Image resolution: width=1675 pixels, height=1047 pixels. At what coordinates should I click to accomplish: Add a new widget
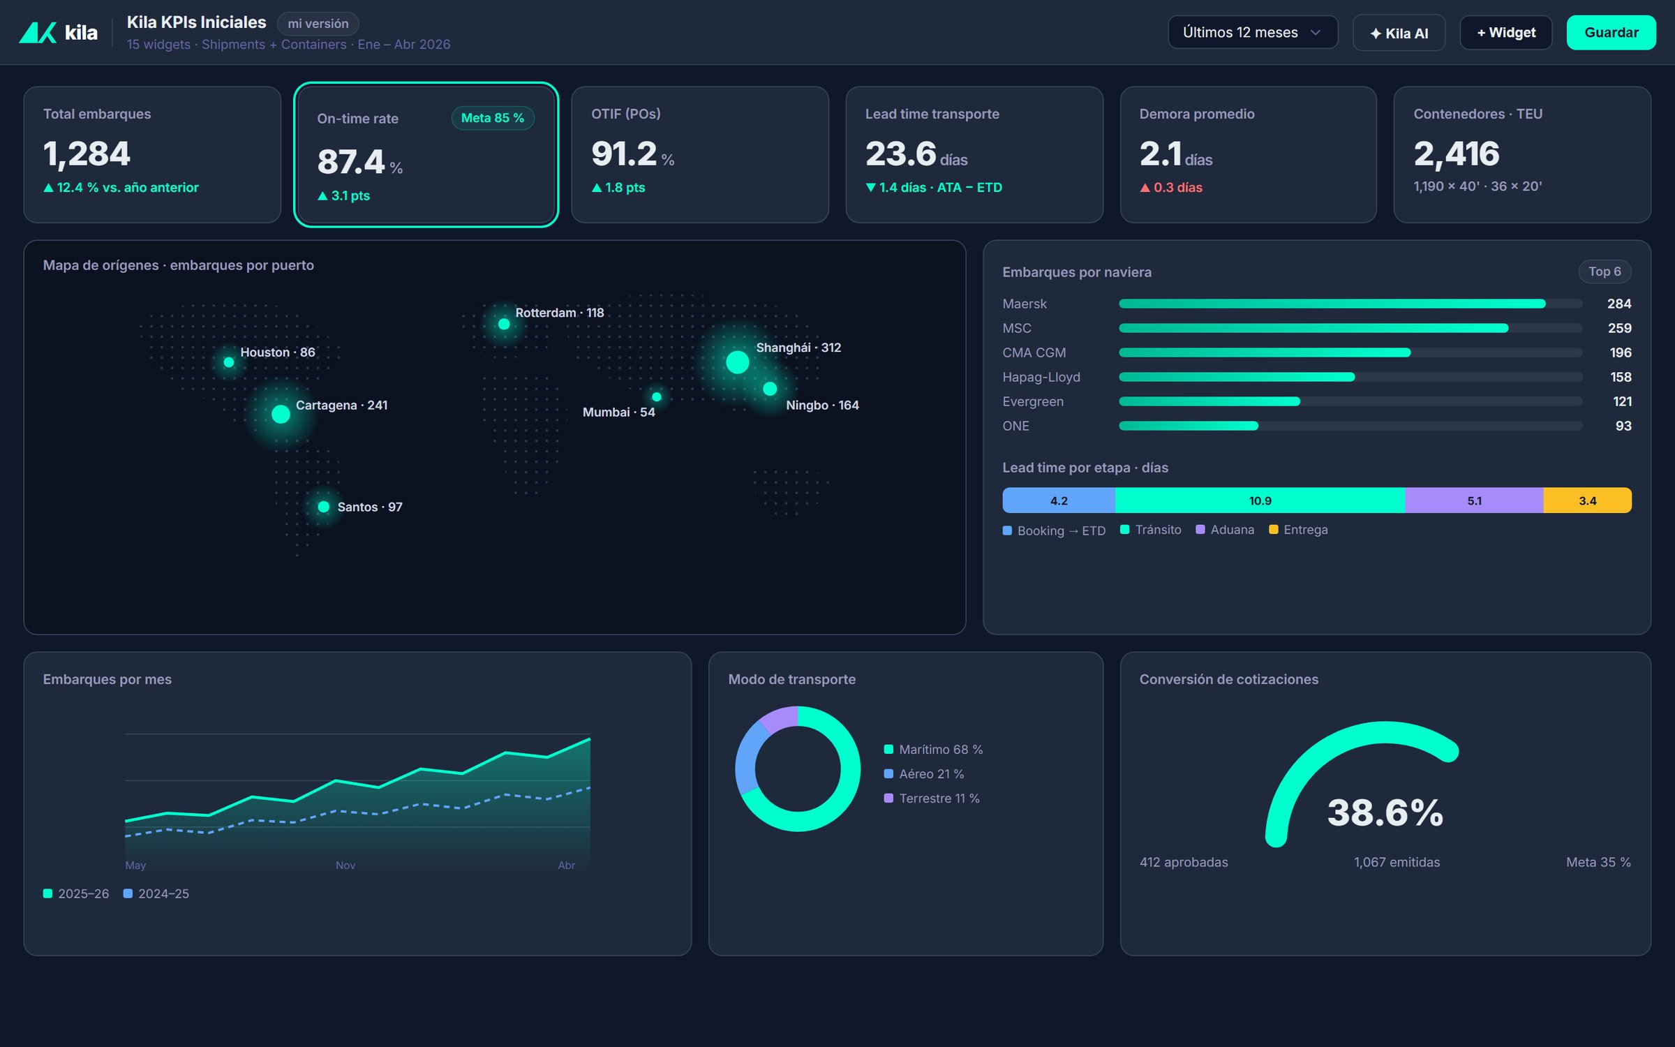click(1506, 32)
